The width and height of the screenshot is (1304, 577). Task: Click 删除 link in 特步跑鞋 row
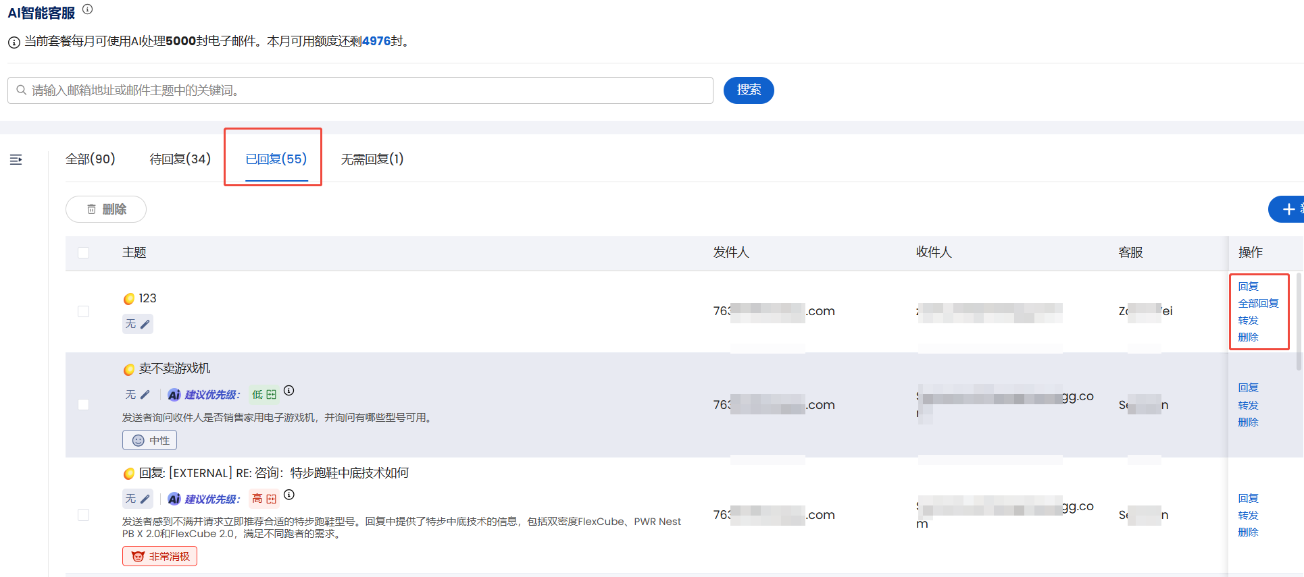1249,532
